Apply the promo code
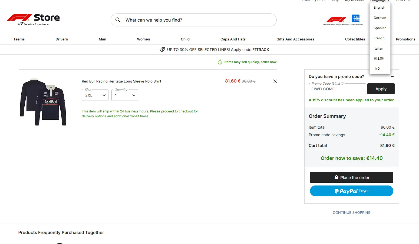Screen dimensions: 419x244 coord(381,89)
